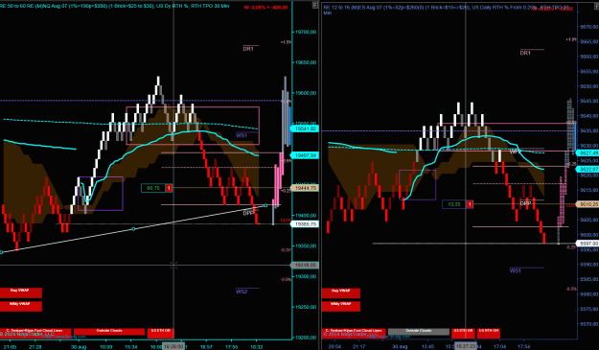Select the 5597.00 price marker on right axis
Image resolution: width=599 pixels, height=350 pixels.
[x=587, y=244]
